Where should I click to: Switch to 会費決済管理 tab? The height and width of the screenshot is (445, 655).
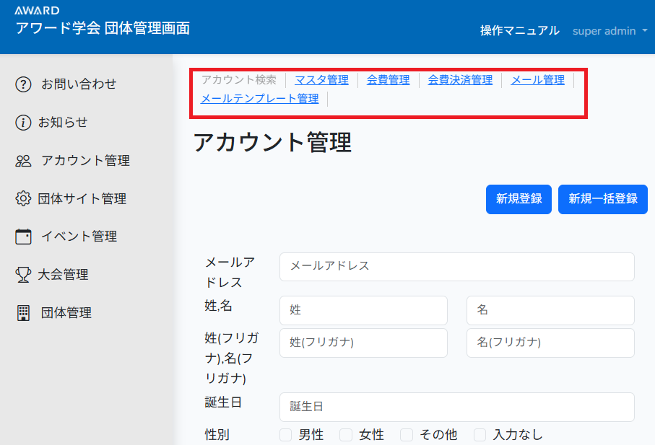[460, 80]
